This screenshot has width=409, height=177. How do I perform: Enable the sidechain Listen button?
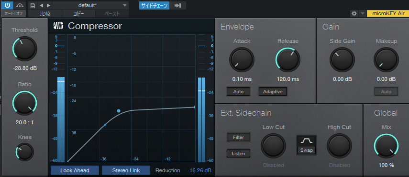coord(238,153)
